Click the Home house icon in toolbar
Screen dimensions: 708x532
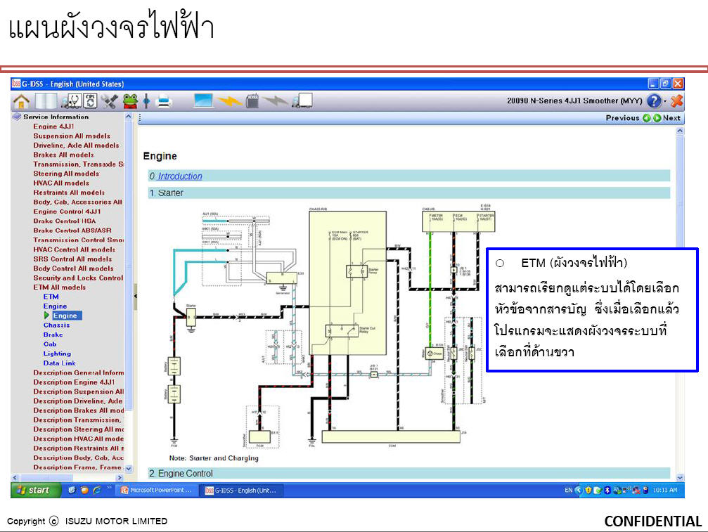(21, 101)
